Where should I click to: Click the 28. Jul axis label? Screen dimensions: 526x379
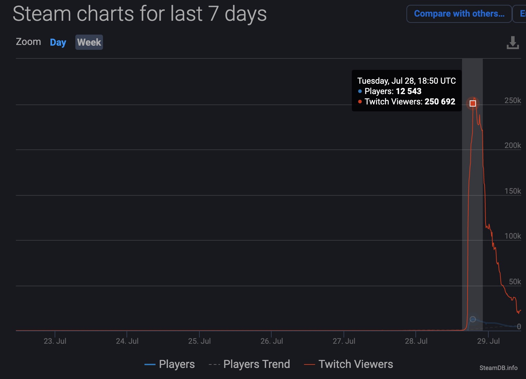[x=416, y=341]
